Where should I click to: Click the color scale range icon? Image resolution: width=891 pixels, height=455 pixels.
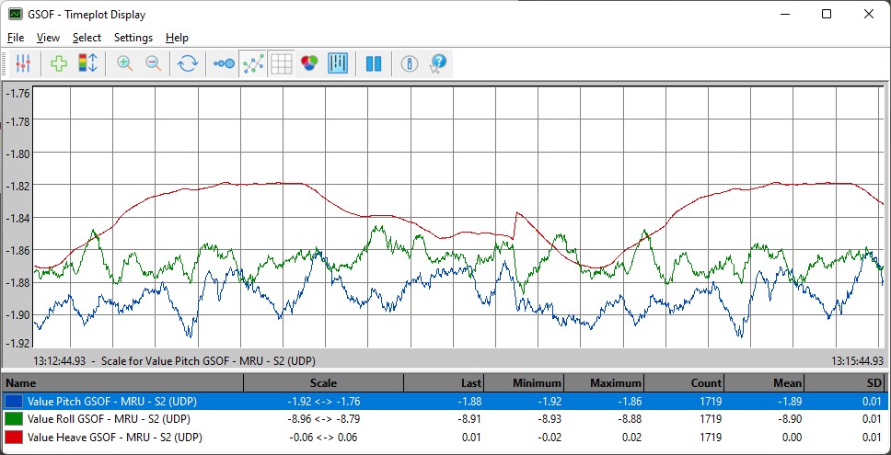click(x=87, y=63)
